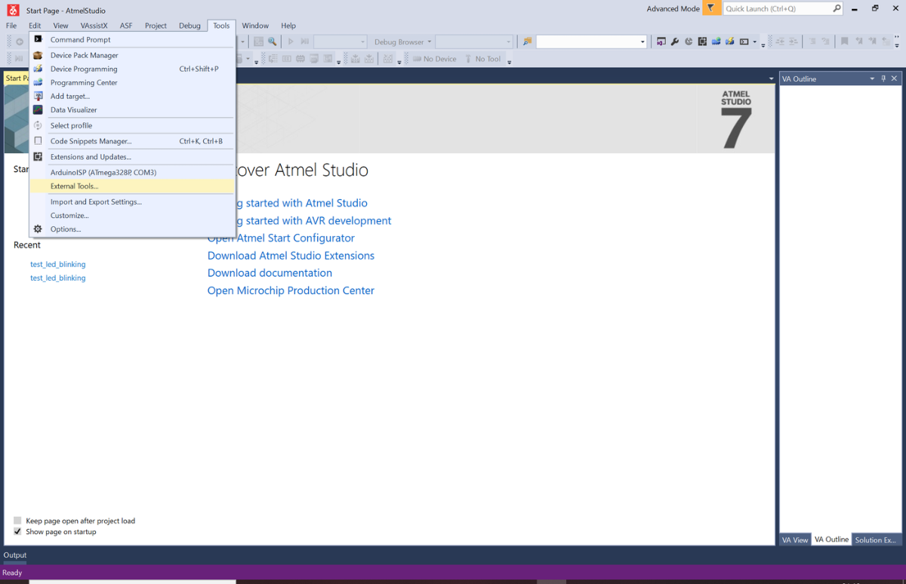Screen dimensions: 906x584
Task: Open the Help menu
Action: (288, 26)
